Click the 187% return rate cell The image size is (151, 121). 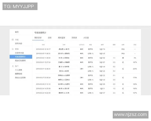[135, 62]
